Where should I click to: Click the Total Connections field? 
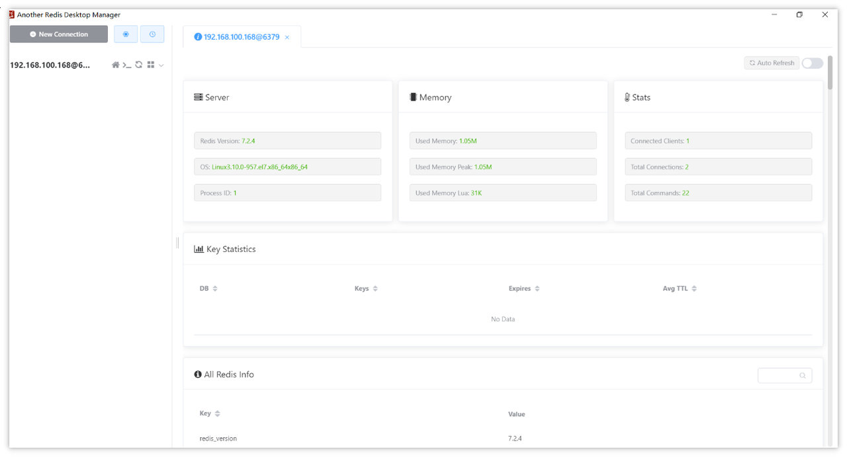point(719,167)
